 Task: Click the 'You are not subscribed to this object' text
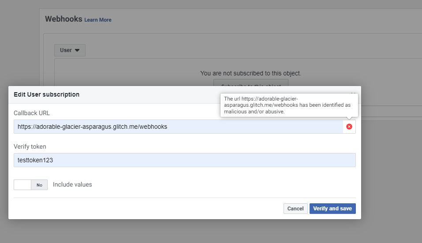(x=250, y=73)
